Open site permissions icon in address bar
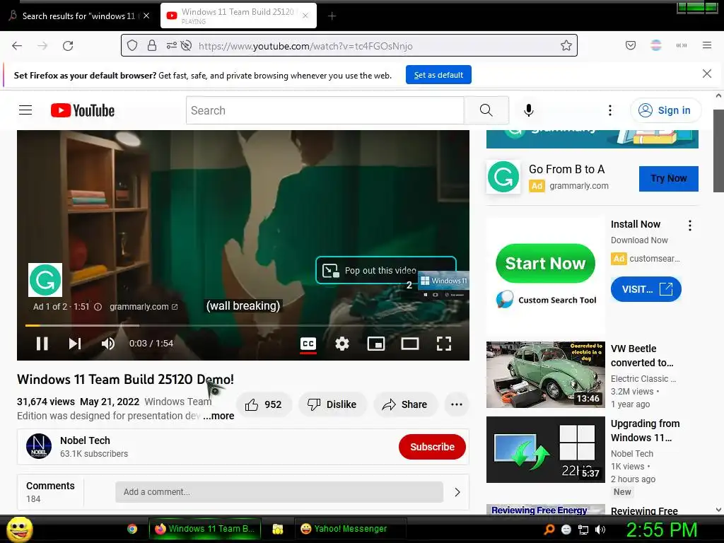The image size is (724, 543). (172, 46)
